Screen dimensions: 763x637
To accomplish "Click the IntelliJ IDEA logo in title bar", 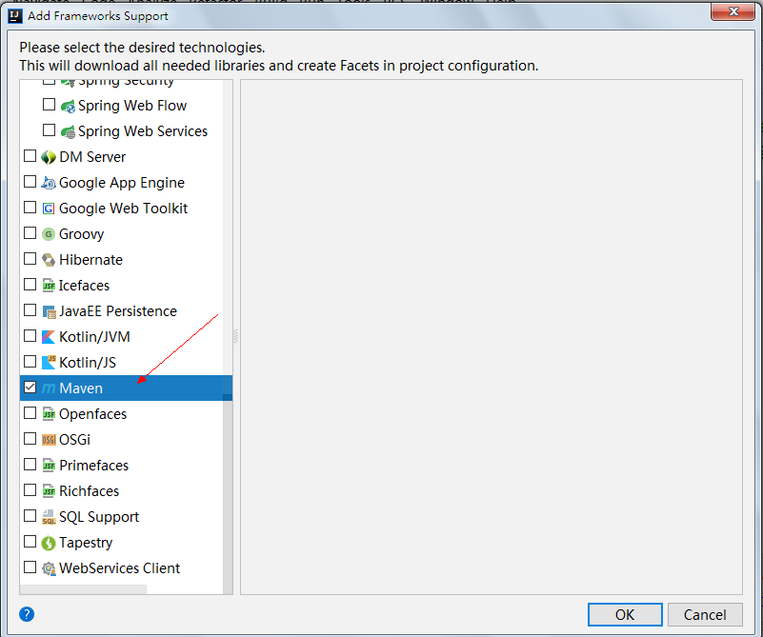I will pos(15,16).
